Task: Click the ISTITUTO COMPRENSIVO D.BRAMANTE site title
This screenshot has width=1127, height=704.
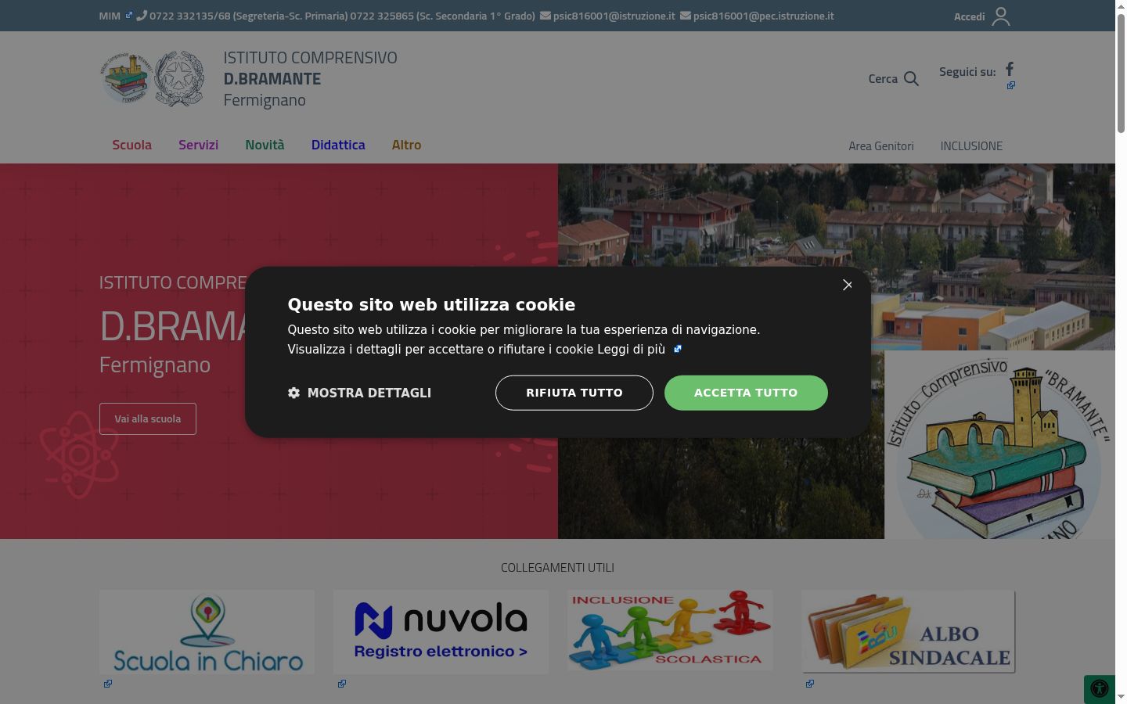Action: (x=310, y=78)
